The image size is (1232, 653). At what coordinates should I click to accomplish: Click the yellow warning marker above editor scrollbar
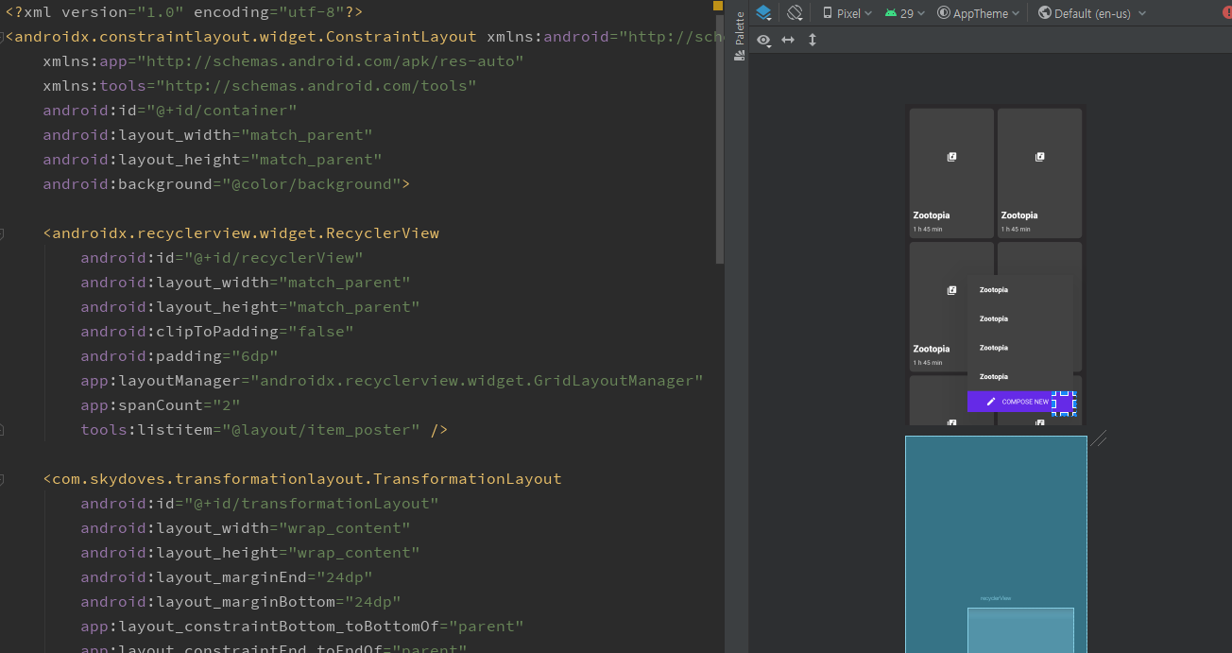click(718, 6)
